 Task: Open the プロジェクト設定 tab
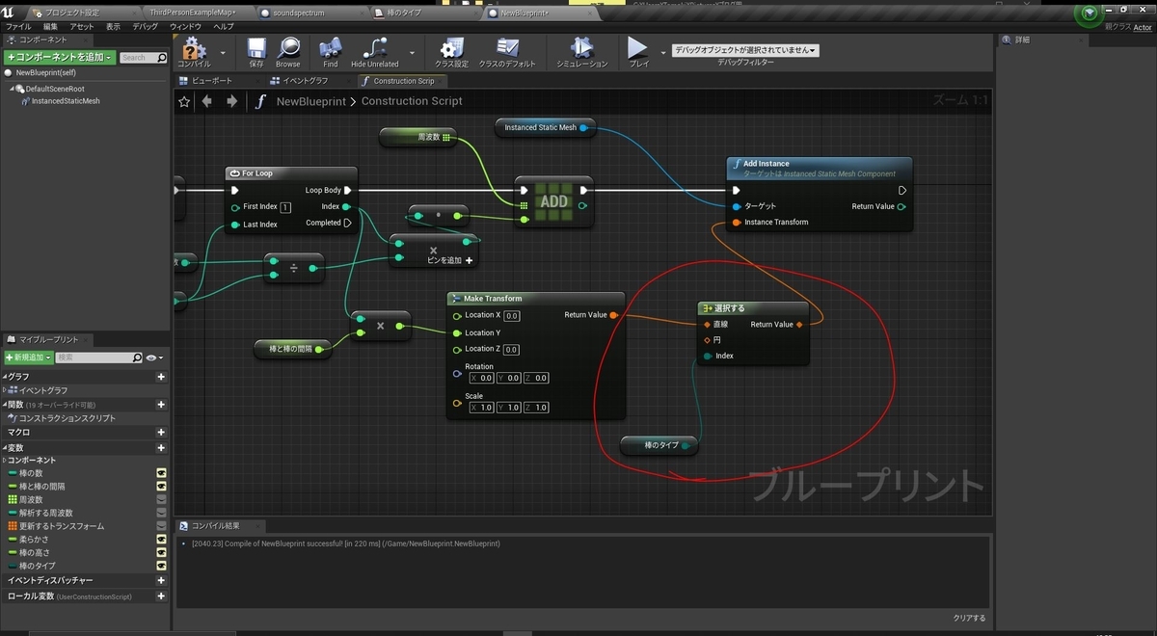click(71, 13)
